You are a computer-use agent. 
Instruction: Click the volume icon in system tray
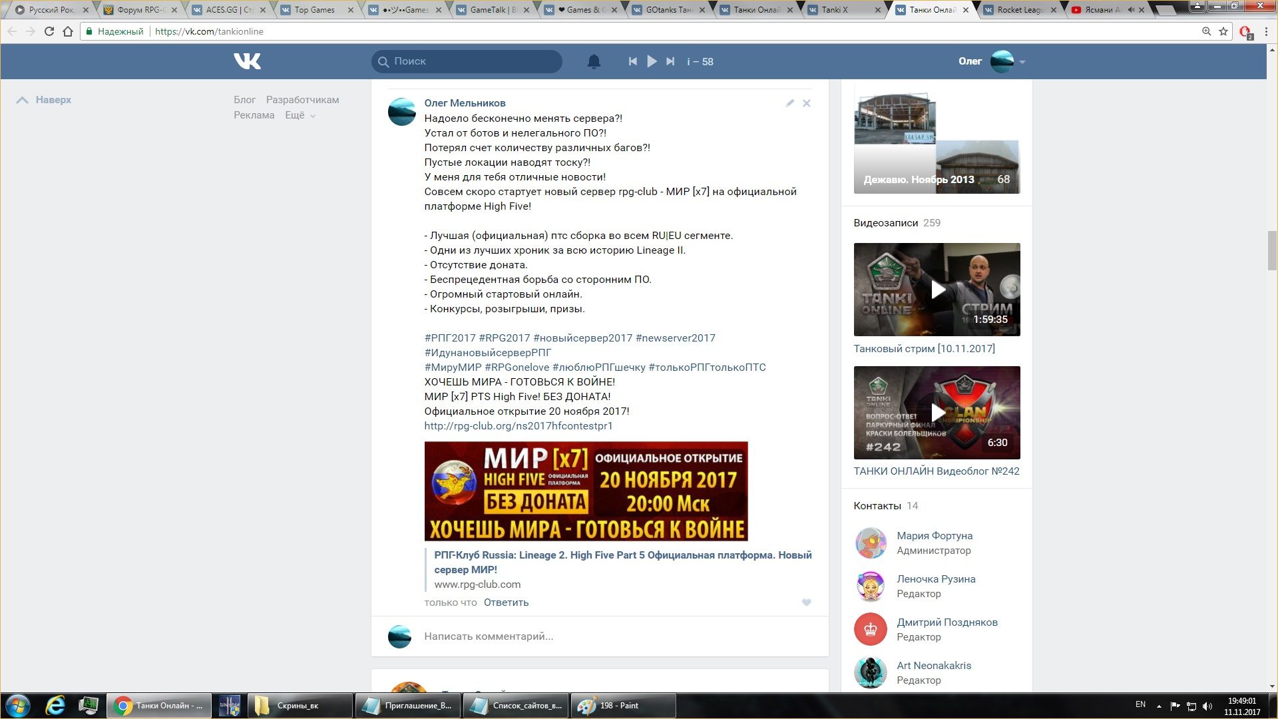pyautogui.click(x=1208, y=706)
